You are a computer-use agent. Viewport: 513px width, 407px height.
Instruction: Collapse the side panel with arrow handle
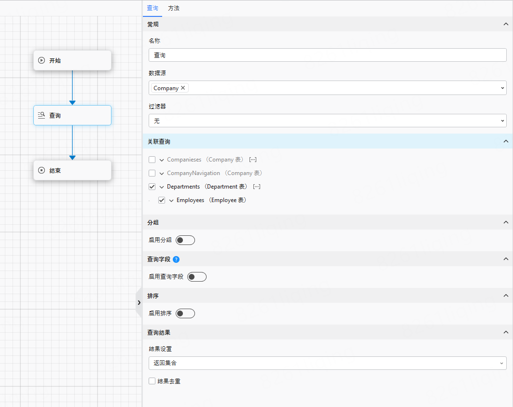coord(139,302)
